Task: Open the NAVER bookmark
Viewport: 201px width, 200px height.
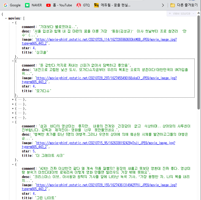Action: point(34,5)
